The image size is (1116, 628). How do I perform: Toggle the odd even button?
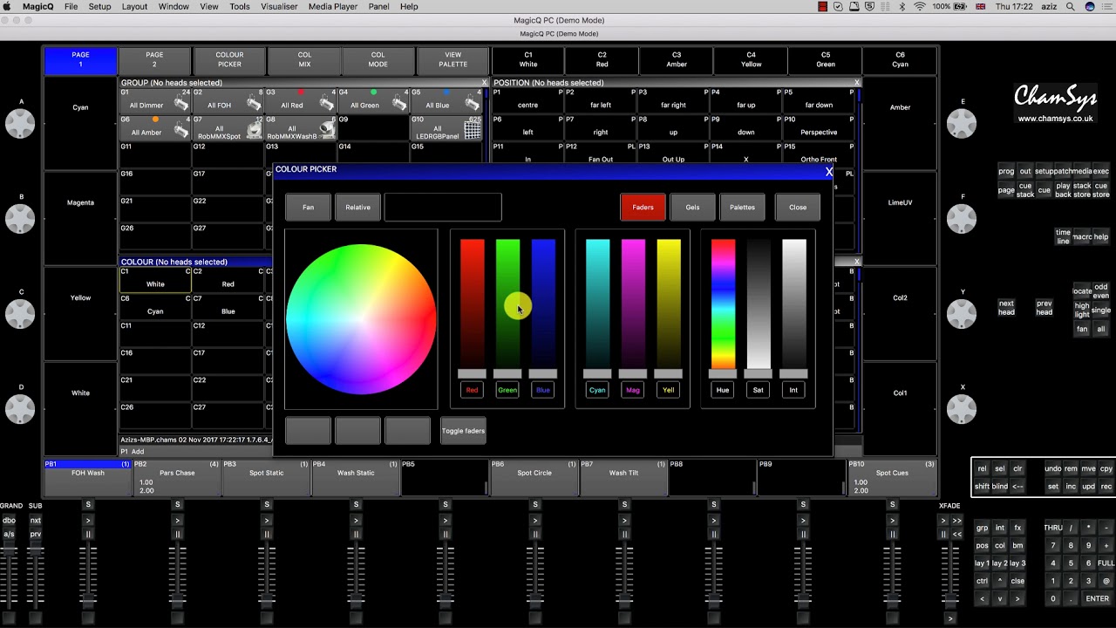tap(1101, 290)
